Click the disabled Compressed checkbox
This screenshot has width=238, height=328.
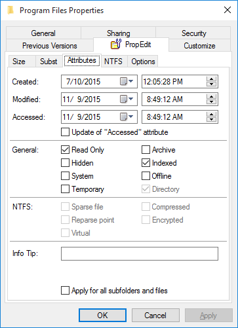coord(146,207)
